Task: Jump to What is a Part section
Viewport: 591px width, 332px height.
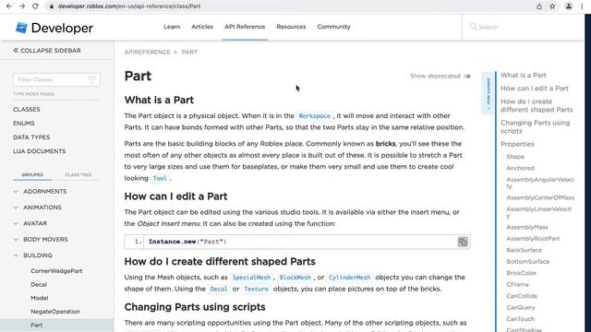Action: pyautogui.click(x=524, y=76)
